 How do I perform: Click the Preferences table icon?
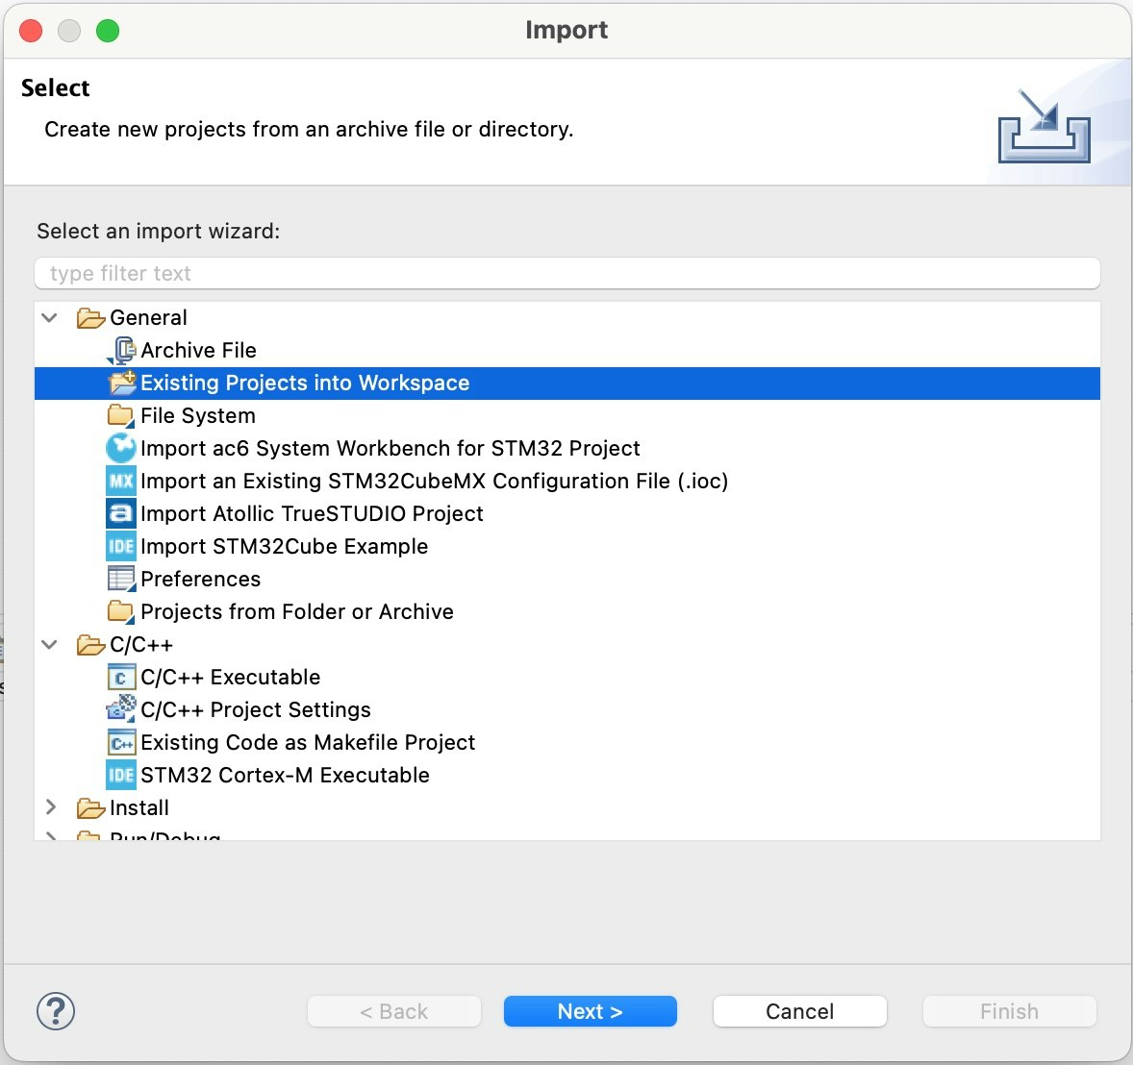pos(120,579)
